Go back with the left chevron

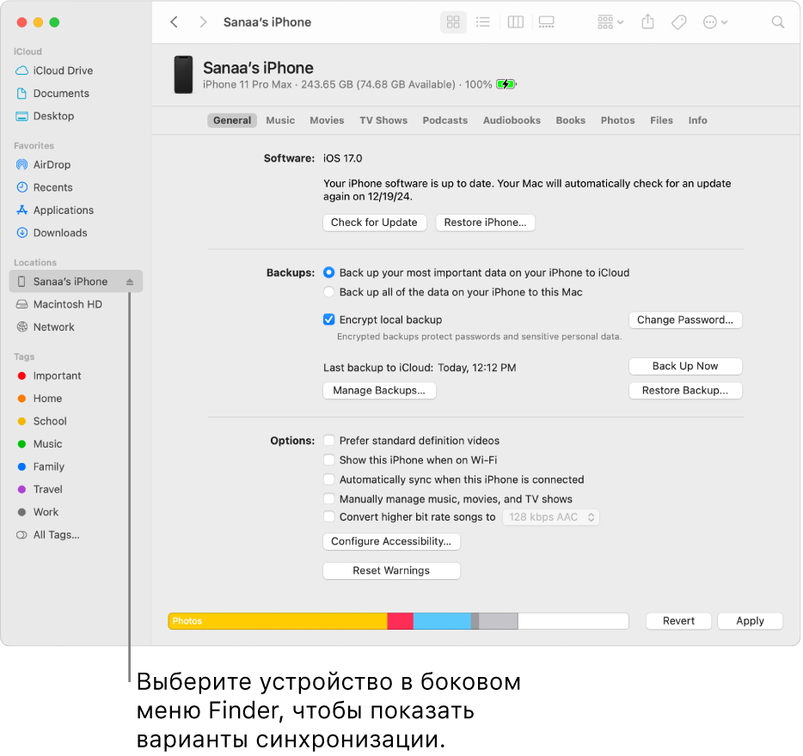pyautogui.click(x=175, y=22)
